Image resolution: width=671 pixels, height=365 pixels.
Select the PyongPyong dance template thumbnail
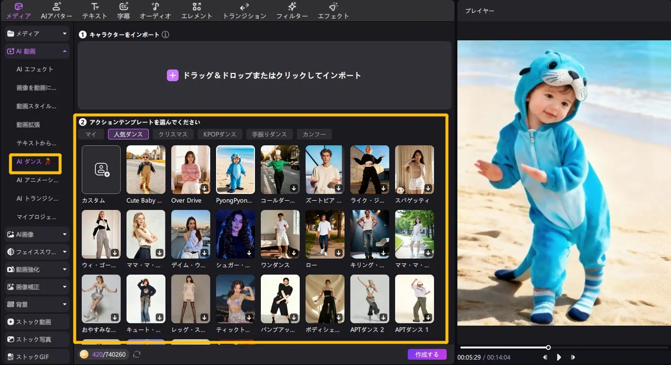point(235,169)
